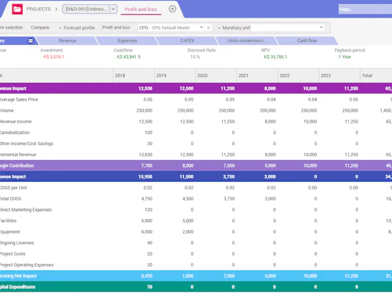Click into the Filter input field
This screenshot has height=294, width=392.
(365, 10)
